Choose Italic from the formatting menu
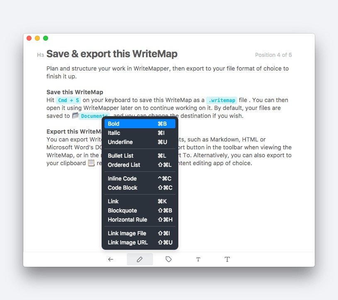Image resolution: width=338 pixels, height=300 pixels. (140, 133)
